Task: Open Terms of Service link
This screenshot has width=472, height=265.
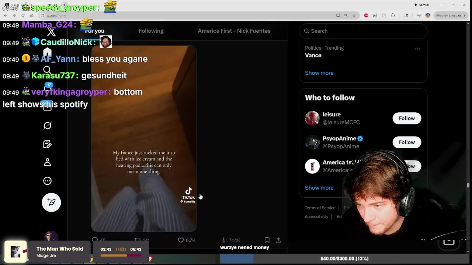Action: (320, 208)
